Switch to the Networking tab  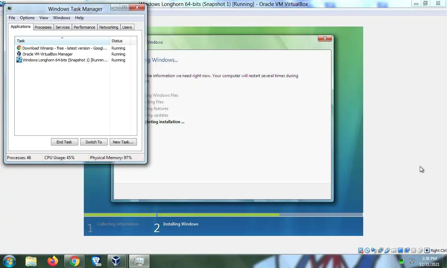tap(109, 27)
